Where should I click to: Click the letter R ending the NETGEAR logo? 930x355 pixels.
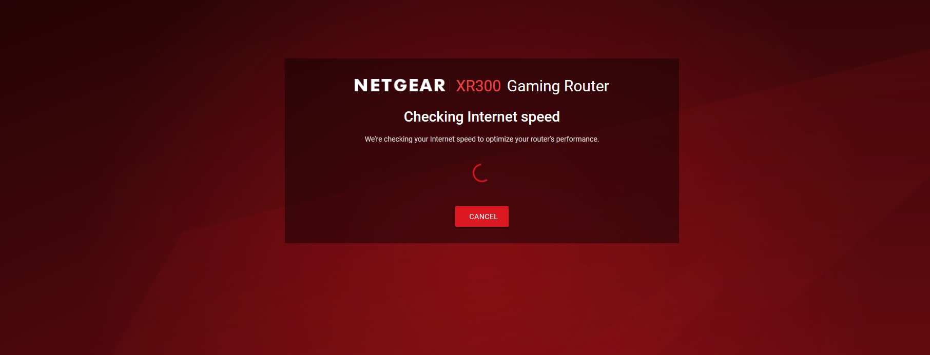(x=439, y=86)
